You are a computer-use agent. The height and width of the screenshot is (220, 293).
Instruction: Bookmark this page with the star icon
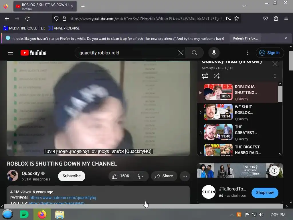point(237,19)
